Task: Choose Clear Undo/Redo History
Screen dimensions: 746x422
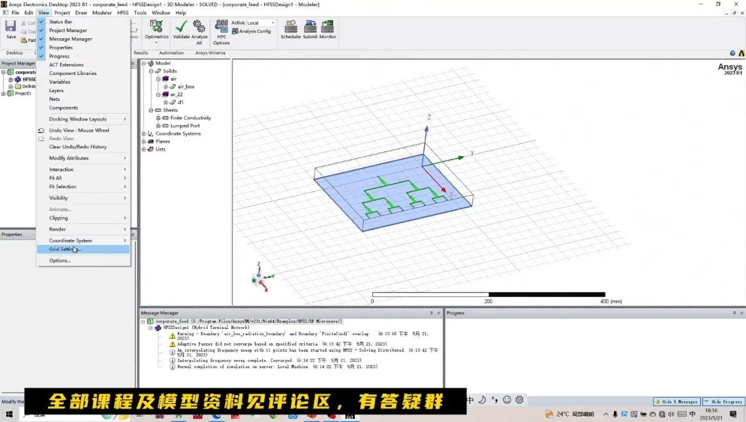Action: pos(83,147)
